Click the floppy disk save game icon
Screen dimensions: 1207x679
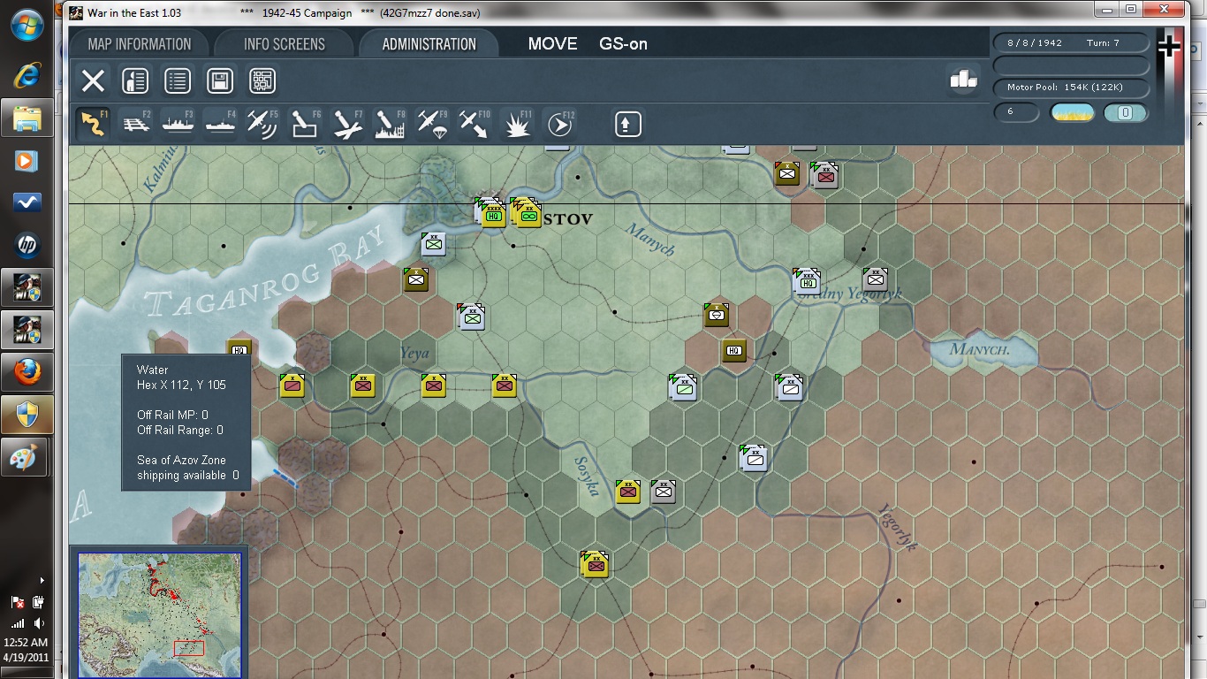220,81
